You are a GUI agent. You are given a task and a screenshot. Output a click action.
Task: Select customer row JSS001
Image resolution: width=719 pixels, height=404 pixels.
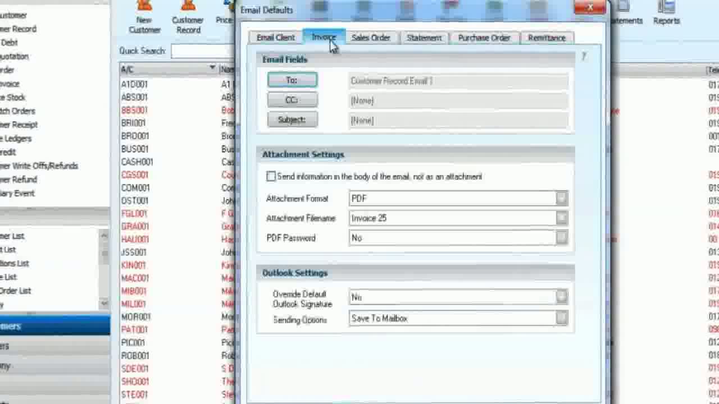134,252
